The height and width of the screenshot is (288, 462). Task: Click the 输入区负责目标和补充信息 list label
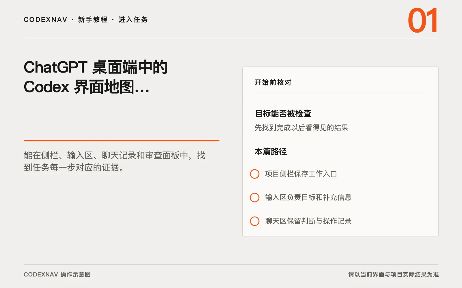point(308,198)
